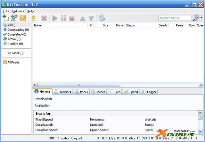Open the RSS feed downloader icon
The image size is (205, 142).
pyautogui.click(x=23, y=18)
